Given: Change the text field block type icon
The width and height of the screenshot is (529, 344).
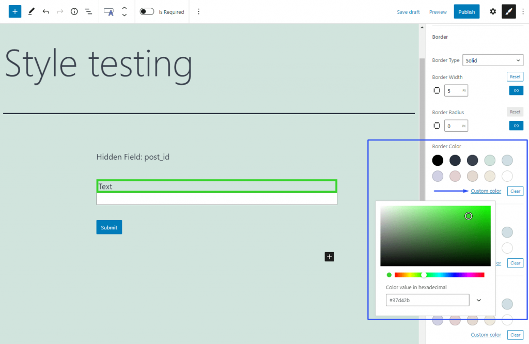Looking at the screenshot, I should [x=108, y=12].
